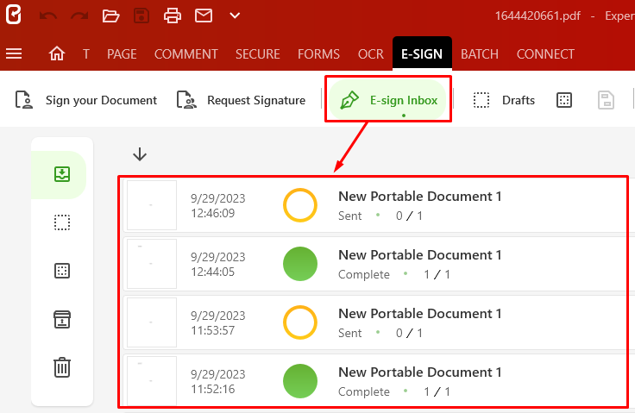Open thumbnail of 12:44:05 document
Screen dimensions: 635x413
tap(152, 264)
